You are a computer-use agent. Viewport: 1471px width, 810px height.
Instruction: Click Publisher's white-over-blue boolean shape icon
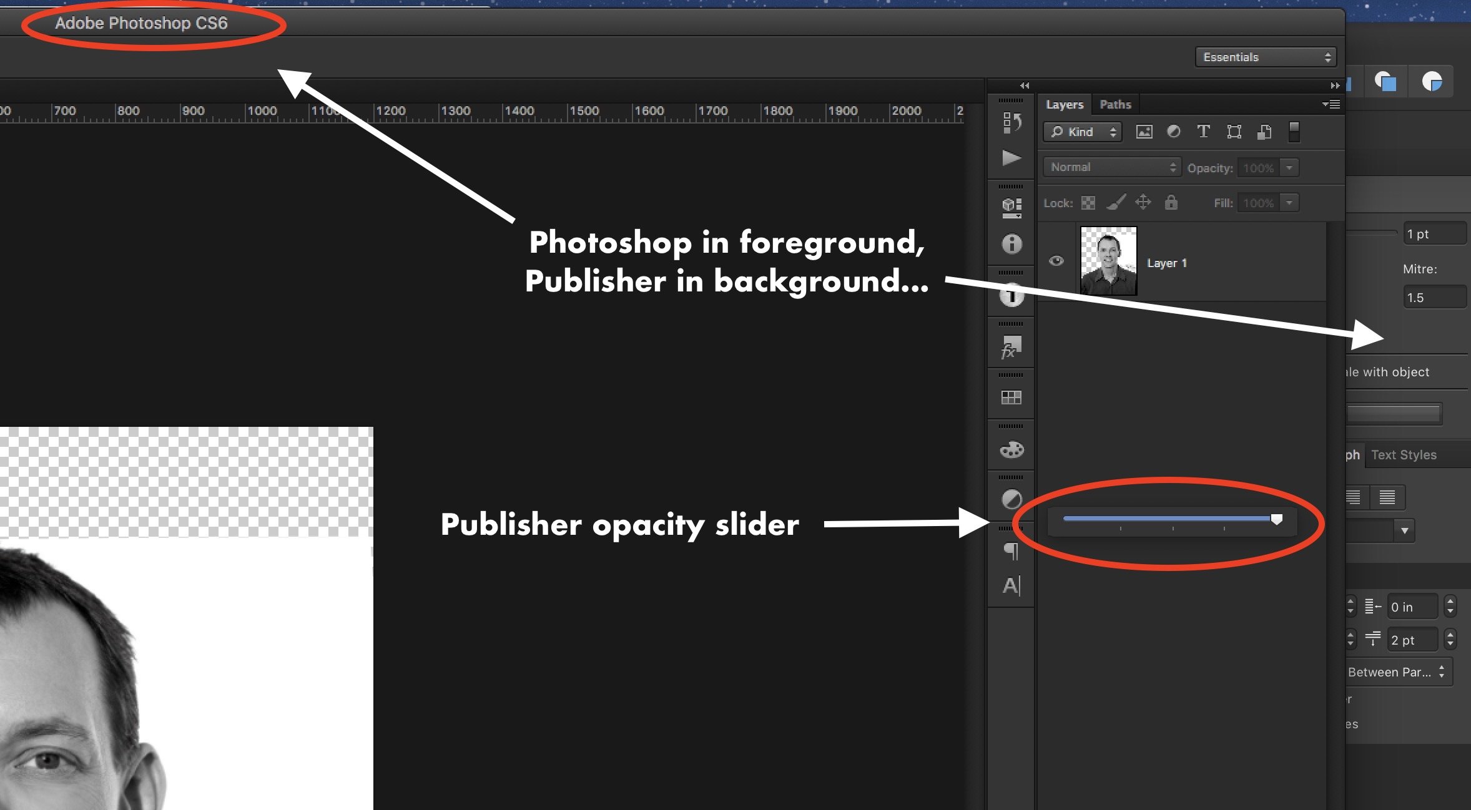pyautogui.click(x=1385, y=82)
